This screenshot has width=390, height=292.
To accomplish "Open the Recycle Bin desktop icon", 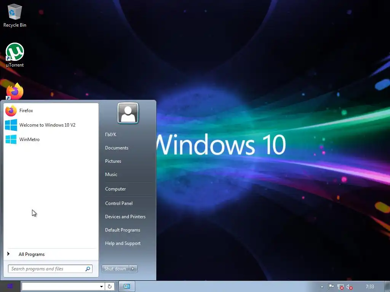I will pos(15,15).
